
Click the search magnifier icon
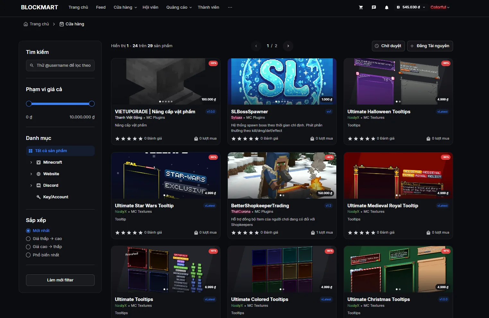[x=32, y=65]
